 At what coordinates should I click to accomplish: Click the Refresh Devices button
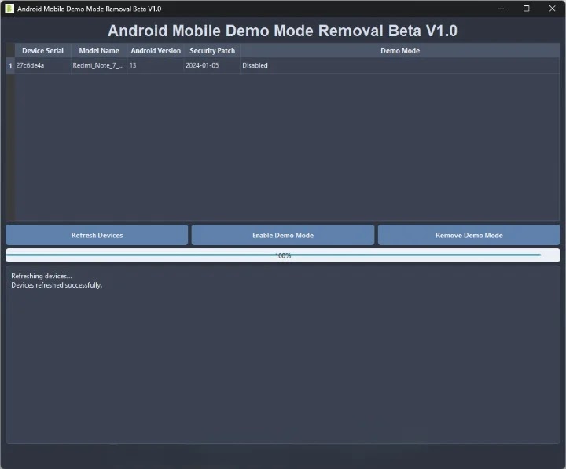97,235
